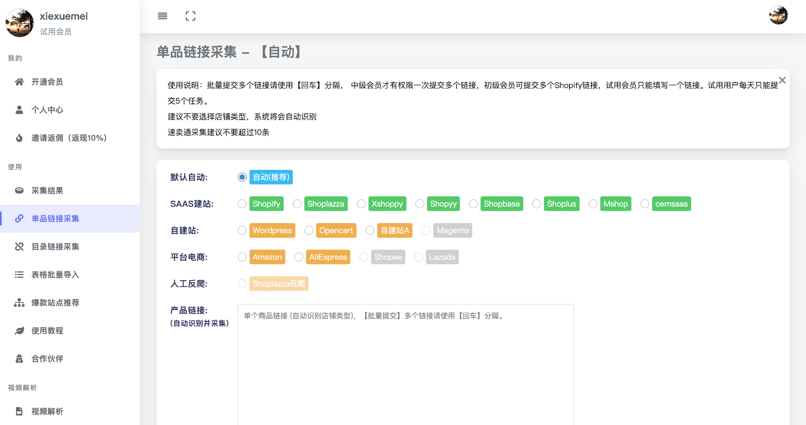Open the 使用教程 menu item
Viewport: 806px width, 425px height.
tap(47, 331)
